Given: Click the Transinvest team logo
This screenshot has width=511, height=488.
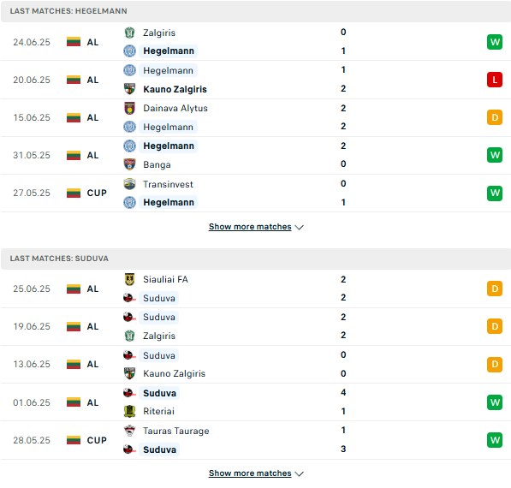Looking at the screenshot, I should pos(130,184).
